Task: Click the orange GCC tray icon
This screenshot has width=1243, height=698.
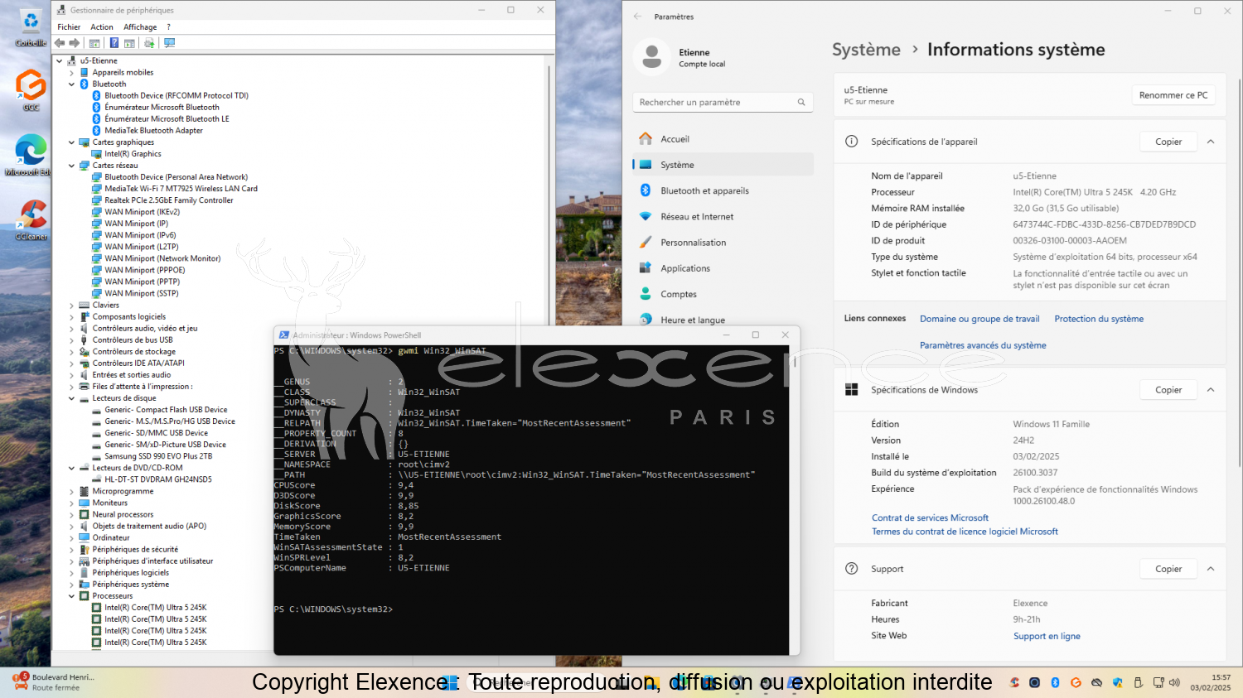Action: point(1076,682)
